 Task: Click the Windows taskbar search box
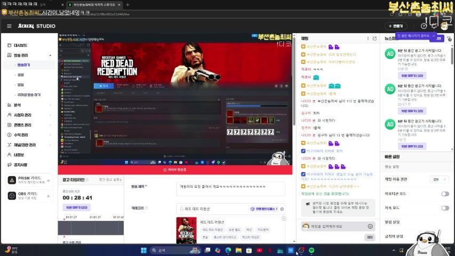(x=175, y=250)
